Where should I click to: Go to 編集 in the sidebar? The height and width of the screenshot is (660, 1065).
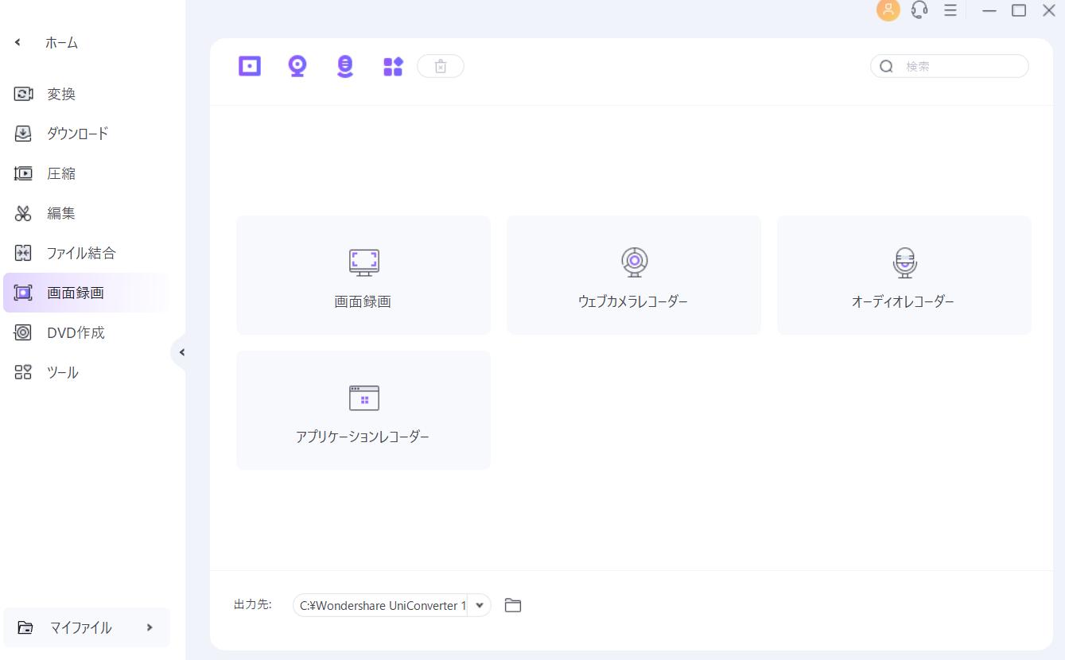tap(87, 213)
